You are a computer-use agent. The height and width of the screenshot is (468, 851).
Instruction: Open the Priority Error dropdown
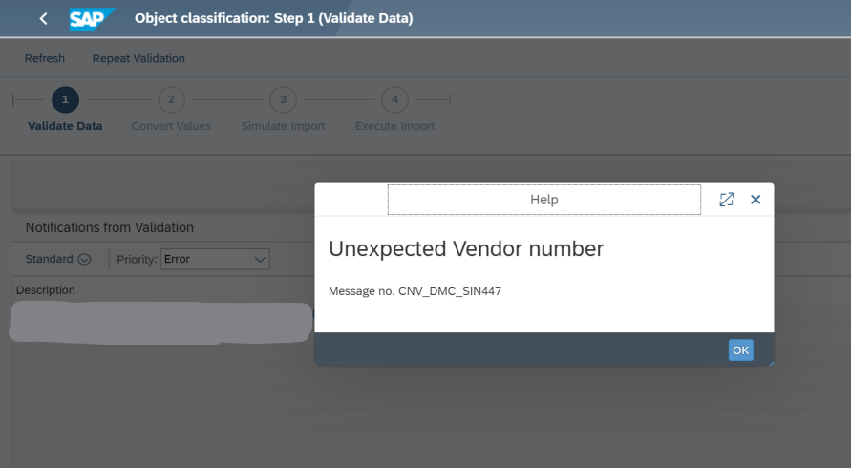(215, 259)
